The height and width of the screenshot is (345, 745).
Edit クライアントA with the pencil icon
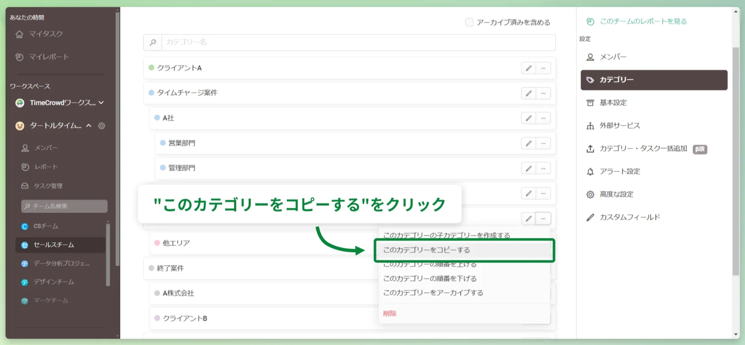[528, 68]
